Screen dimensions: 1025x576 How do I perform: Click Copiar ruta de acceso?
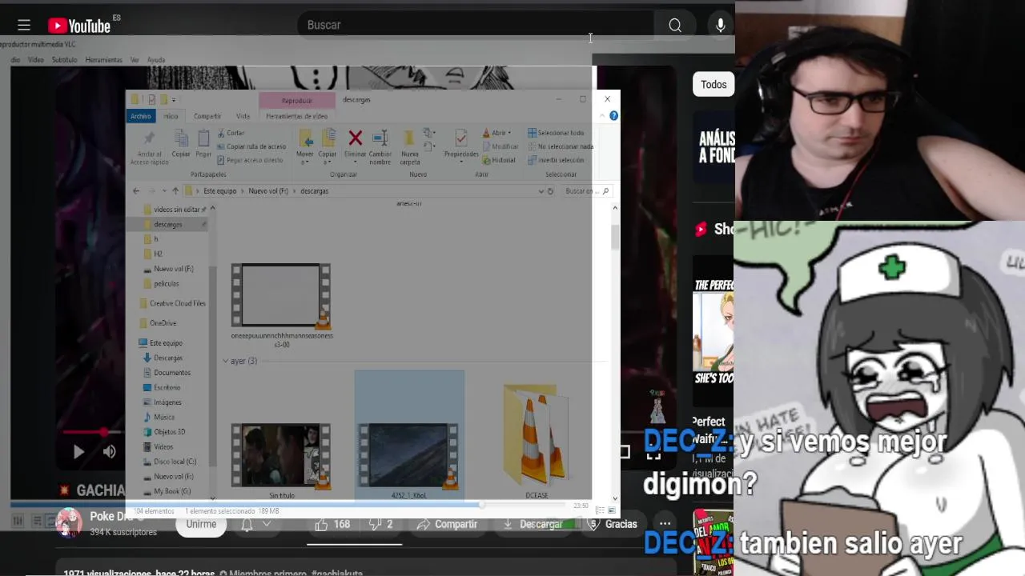pos(251,146)
